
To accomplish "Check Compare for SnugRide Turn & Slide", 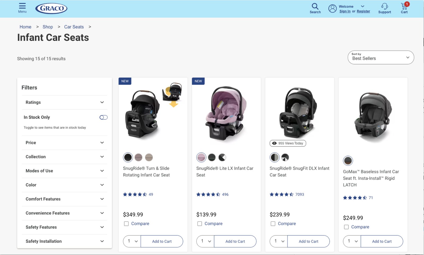I will point(126,224).
